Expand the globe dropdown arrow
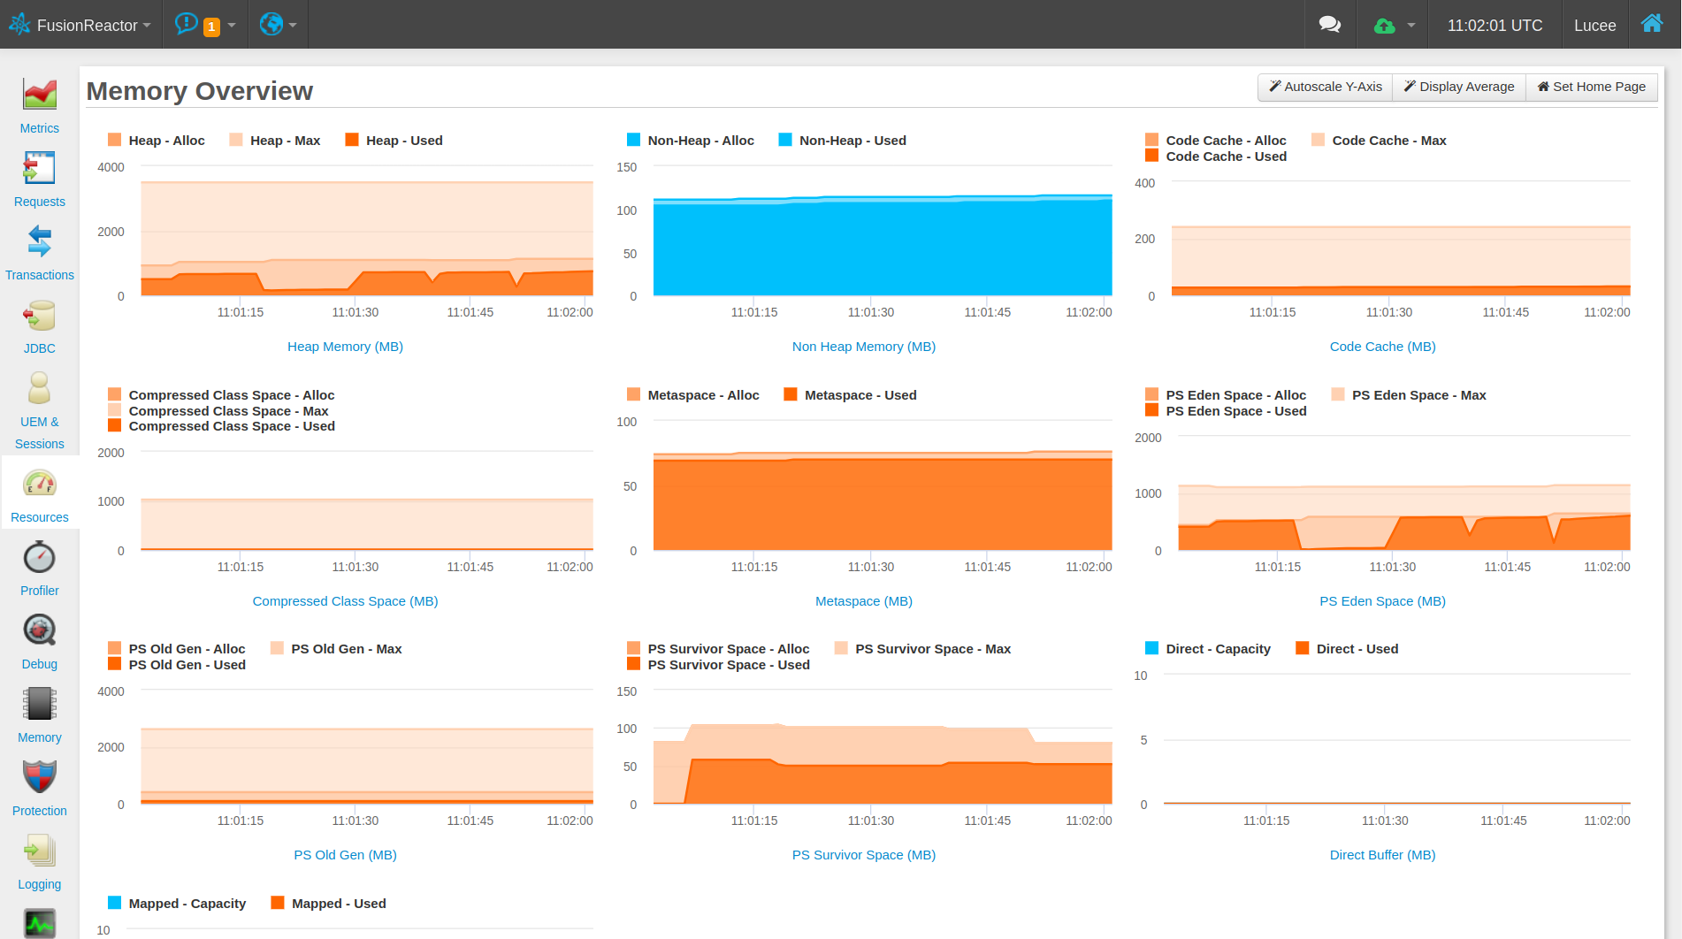This screenshot has width=1682, height=939. point(293,26)
